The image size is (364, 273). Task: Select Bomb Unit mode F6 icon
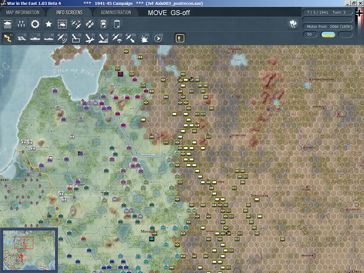pos(76,38)
